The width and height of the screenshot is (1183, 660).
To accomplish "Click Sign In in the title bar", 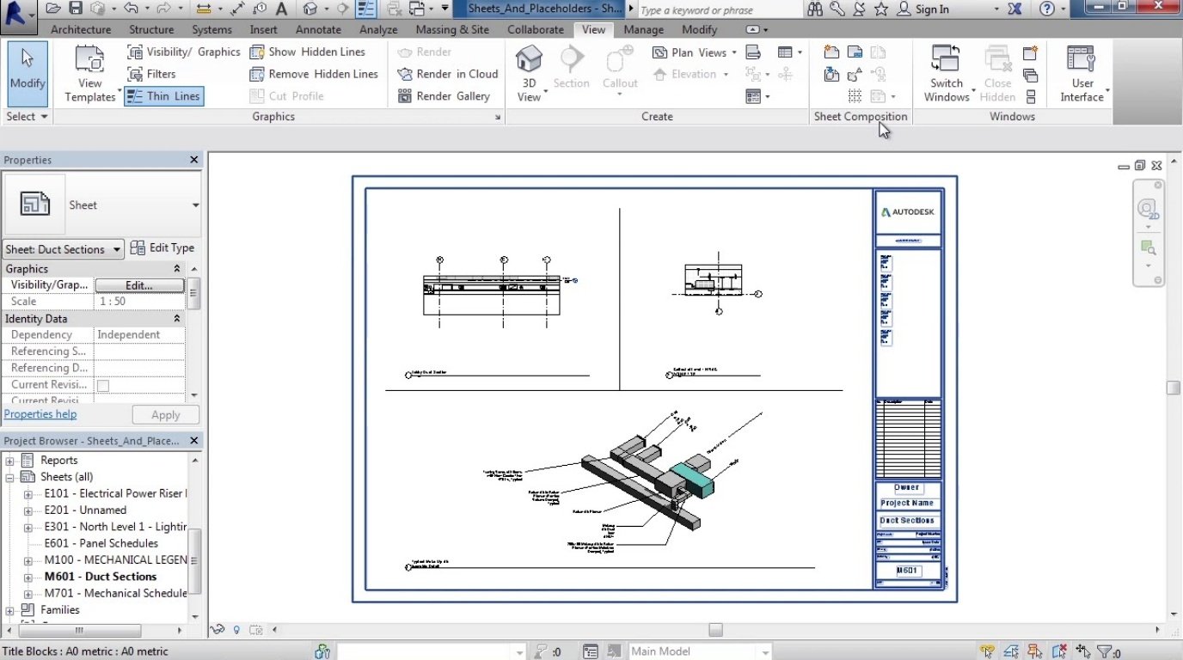I will click(923, 9).
